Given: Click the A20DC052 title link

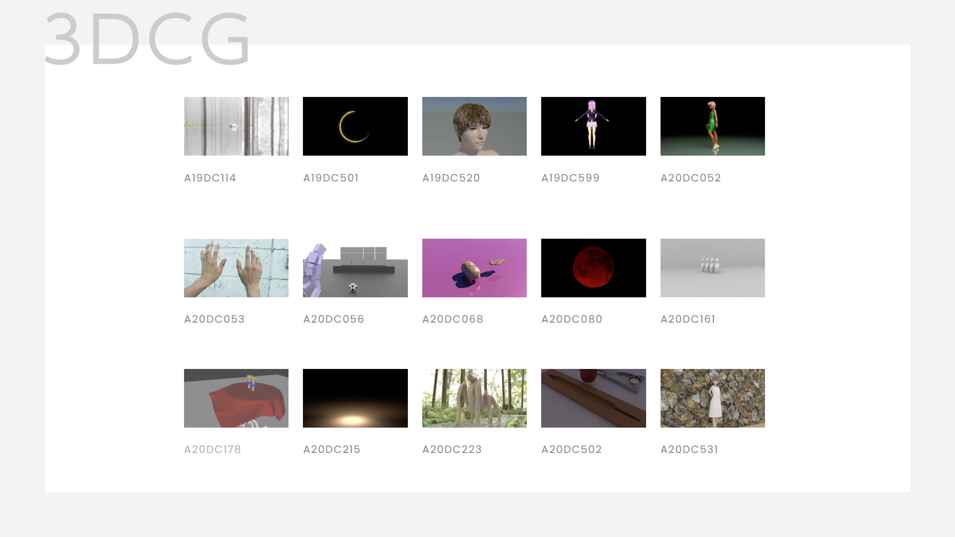Looking at the screenshot, I should pyautogui.click(x=691, y=178).
